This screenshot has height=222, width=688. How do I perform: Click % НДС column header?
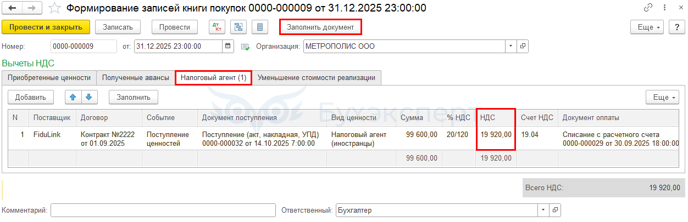click(458, 117)
